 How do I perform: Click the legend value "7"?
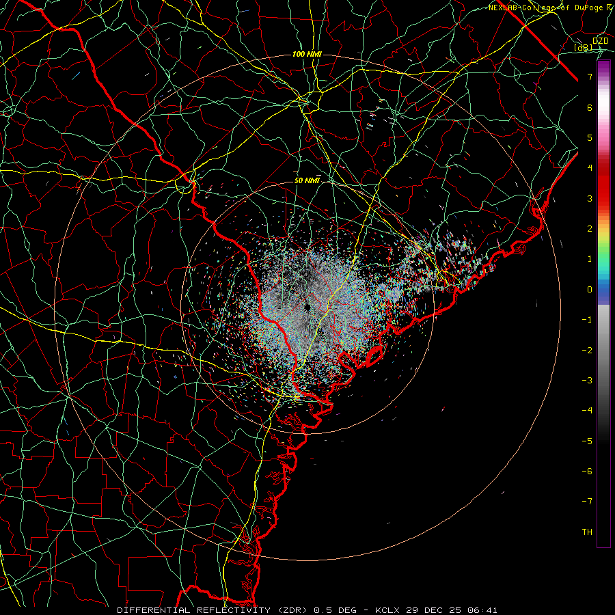[x=590, y=77]
